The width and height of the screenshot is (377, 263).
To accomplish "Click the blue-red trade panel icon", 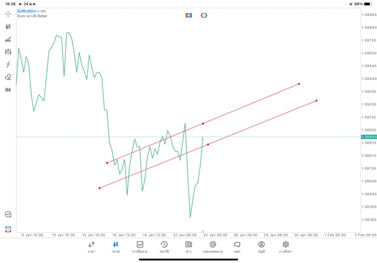I will (188, 15).
